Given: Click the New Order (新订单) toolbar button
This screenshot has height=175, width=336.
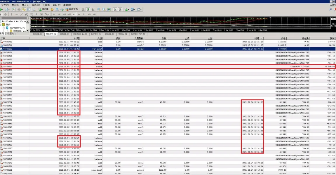Looking at the screenshot, I should pos(43,9).
